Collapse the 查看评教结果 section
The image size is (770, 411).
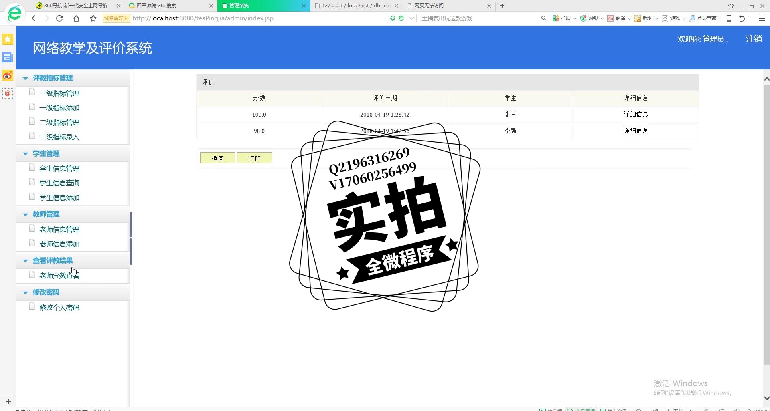(x=25, y=261)
